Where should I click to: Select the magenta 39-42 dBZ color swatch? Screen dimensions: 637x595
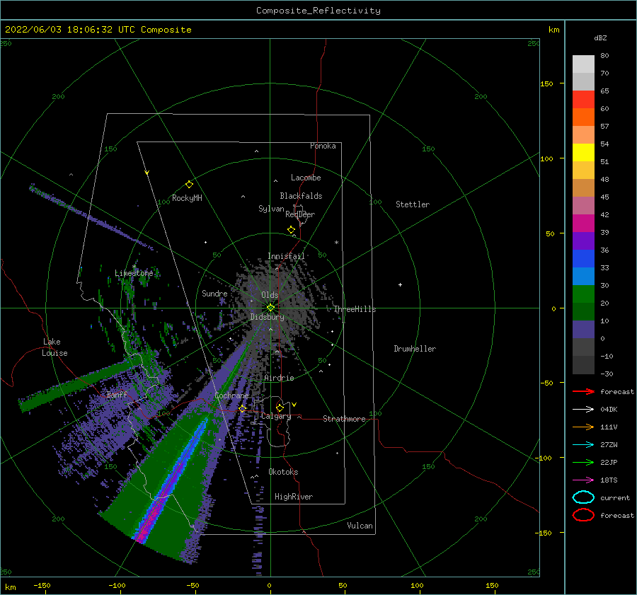(x=583, y=223)
